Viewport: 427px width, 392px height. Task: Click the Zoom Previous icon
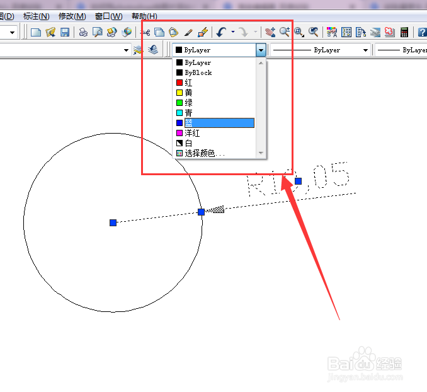coord(314,32)
